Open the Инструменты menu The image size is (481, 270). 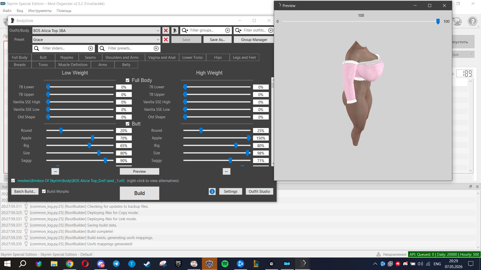40,11
